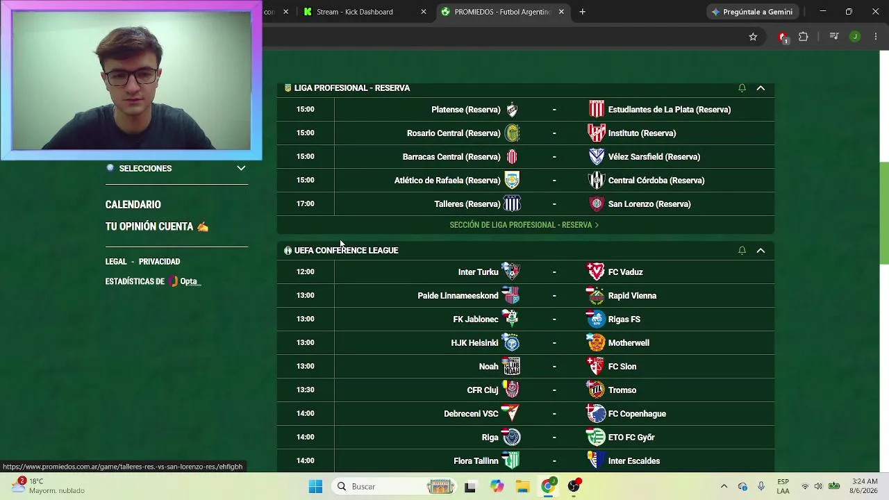Switch to the PROMIEDOS - Futbol Argentino tab

[501, 12]
